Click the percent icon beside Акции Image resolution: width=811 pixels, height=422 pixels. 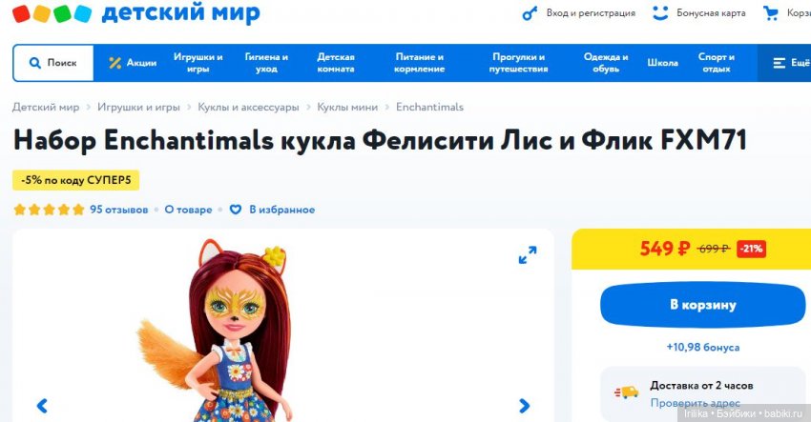tap(114, 63)
